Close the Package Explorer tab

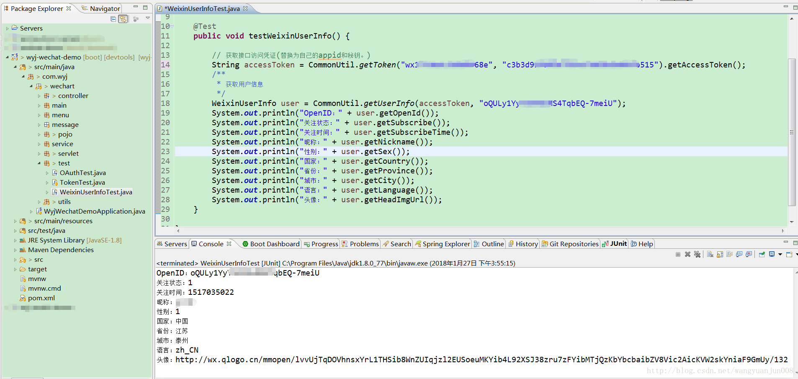pyautogui.click(x=69, y=8)
